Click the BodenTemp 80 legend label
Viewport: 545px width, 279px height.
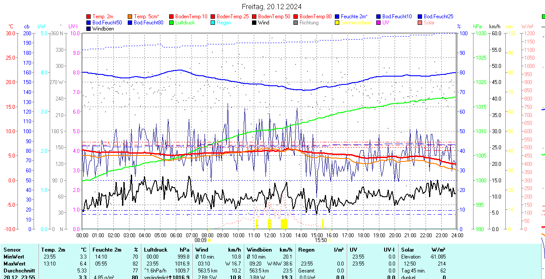[x=315, y=17]
